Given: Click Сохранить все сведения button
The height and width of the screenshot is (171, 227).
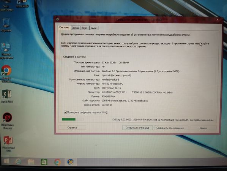Looking at the screenshot, I should [171, 128].
